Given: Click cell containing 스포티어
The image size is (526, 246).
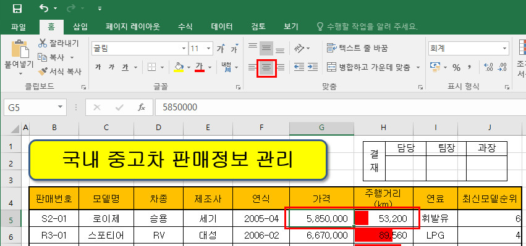Looking at the screenshot, I should click(106, 236).
